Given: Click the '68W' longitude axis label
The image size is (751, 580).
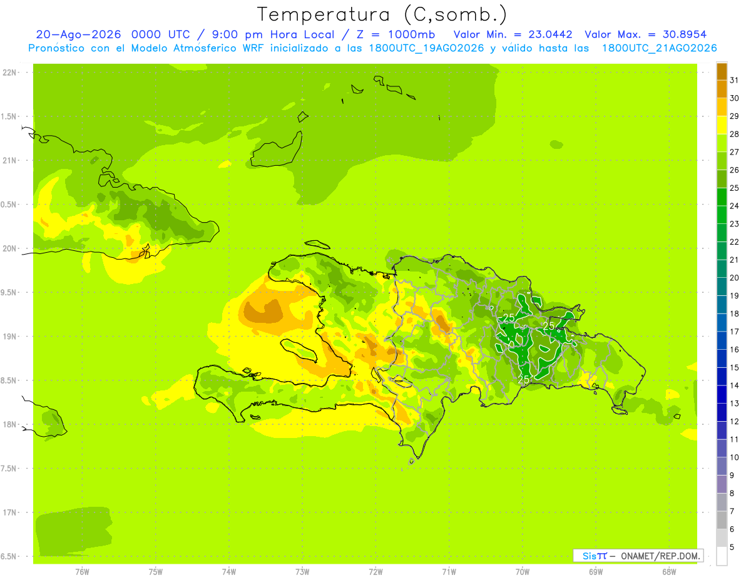Looking at the screenshot, I should (x=669, y=572).
